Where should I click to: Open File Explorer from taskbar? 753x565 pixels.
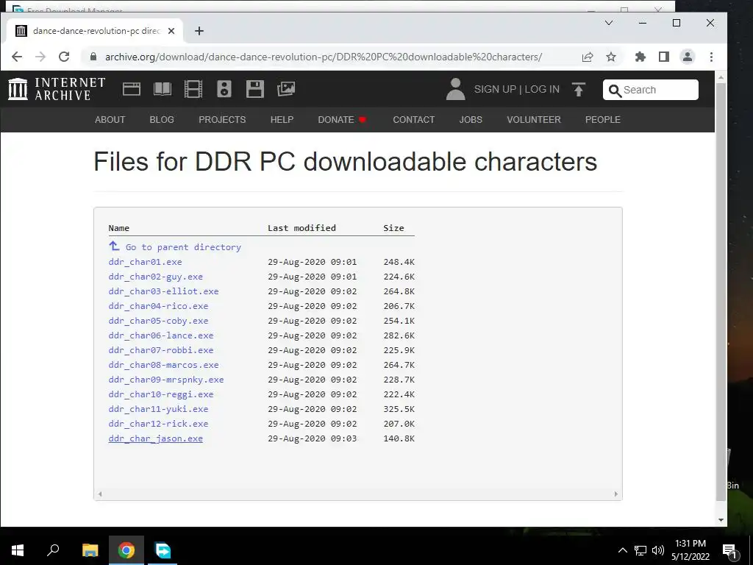(90, 550)
